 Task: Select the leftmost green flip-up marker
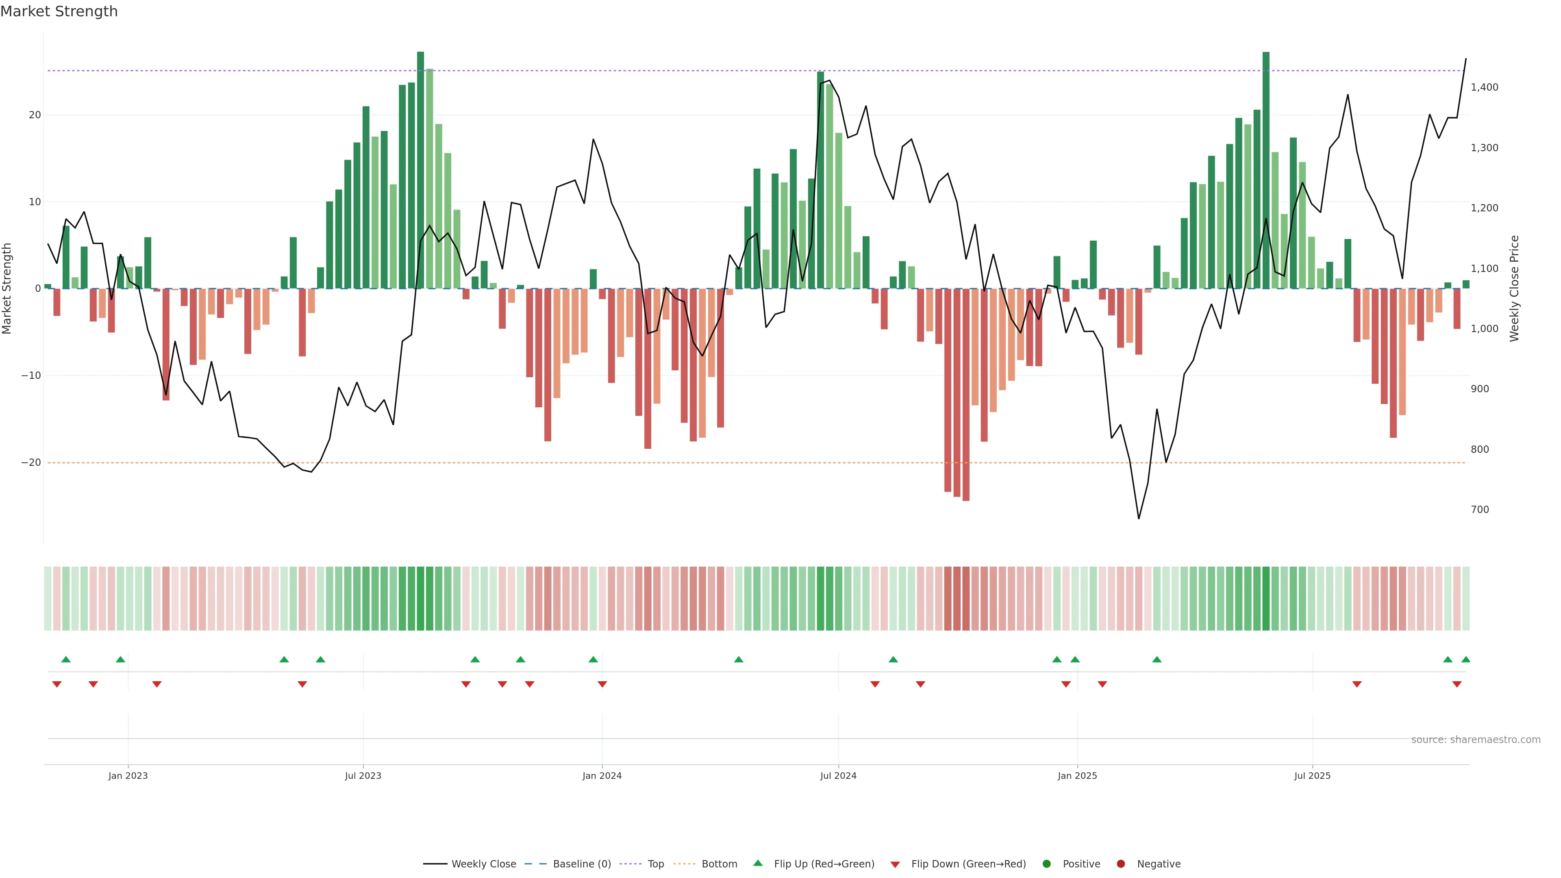coord(66,659)
